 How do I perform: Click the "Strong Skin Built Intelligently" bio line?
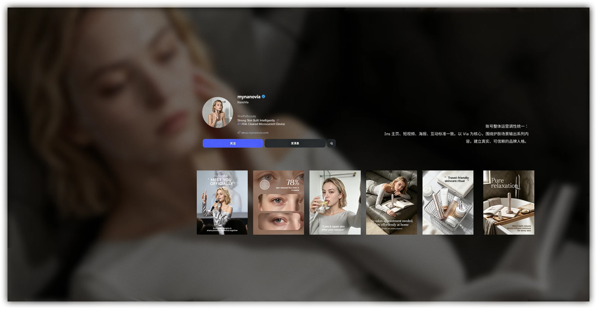coord(256,120)
